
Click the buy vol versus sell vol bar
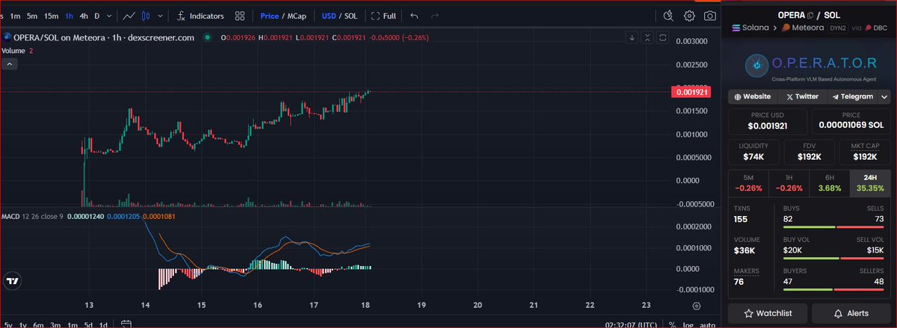(x=833, y=258)
